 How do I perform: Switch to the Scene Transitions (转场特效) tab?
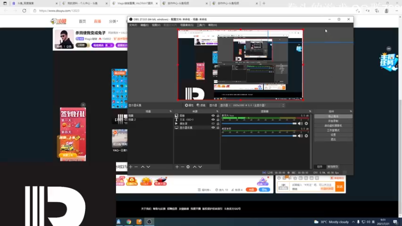point(333,167)
